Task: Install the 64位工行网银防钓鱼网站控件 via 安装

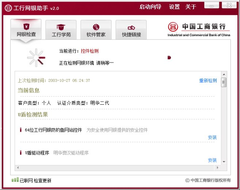Action: [212, 138]
